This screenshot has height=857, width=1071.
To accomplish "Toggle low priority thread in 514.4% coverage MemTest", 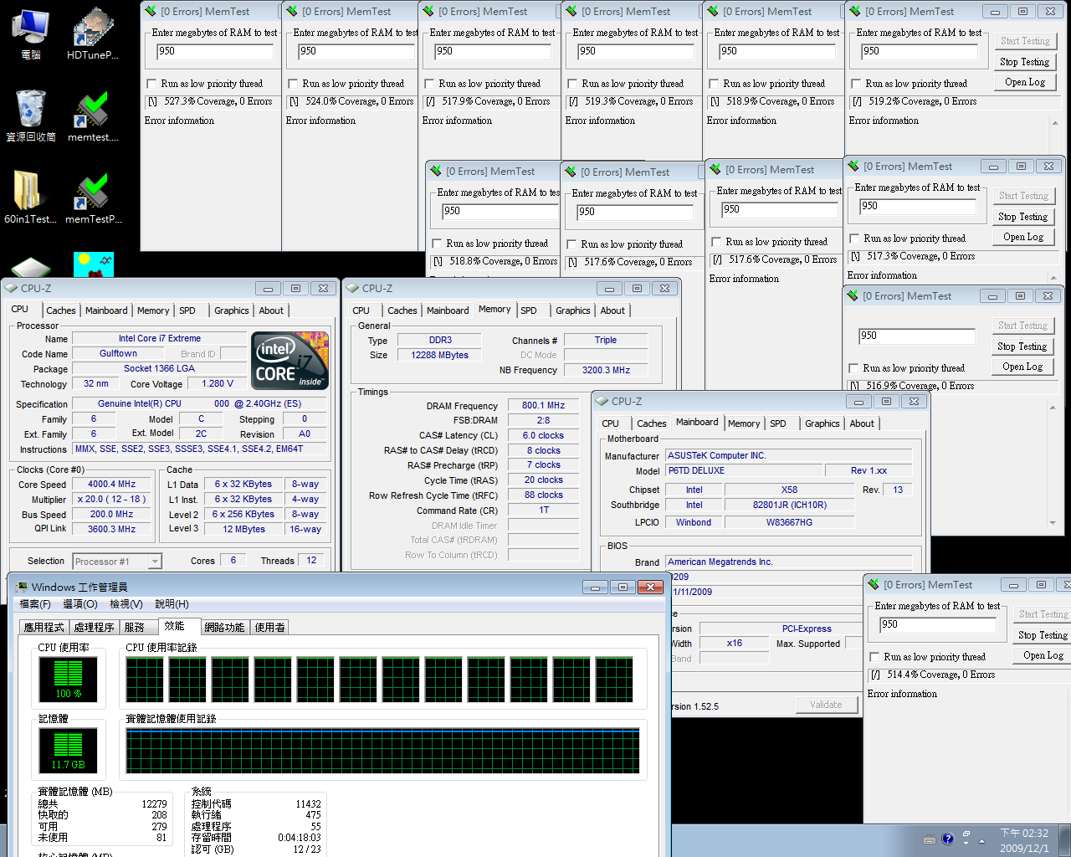I will (x=874, y=657).
